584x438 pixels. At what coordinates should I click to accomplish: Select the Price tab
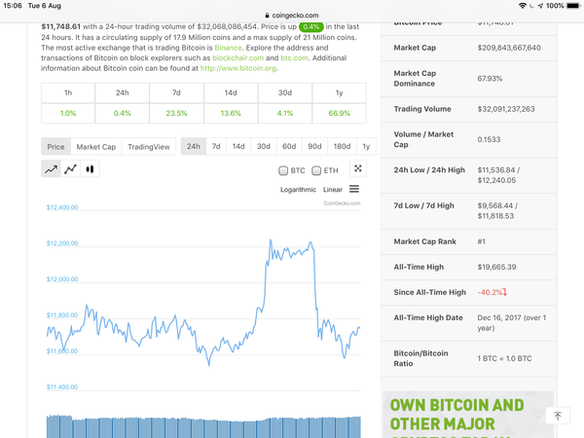click(x=55, y=147)
